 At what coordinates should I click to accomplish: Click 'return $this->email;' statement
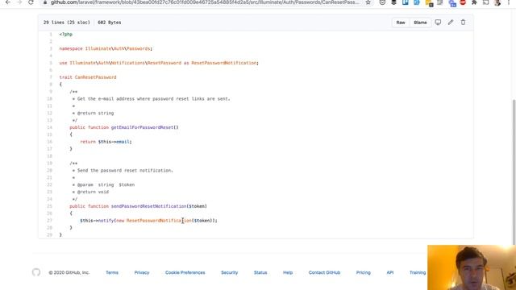106,142
